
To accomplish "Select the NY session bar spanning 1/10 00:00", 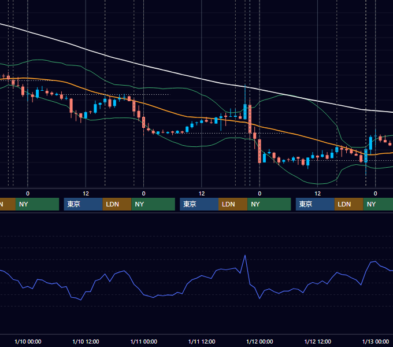I will tap(37, 204).
